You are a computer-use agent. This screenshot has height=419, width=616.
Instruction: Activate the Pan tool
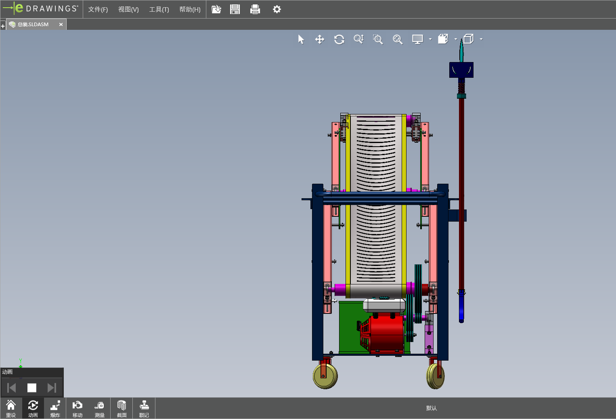click(320, 39)
